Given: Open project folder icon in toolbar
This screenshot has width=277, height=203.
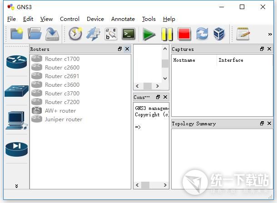Looking at the screenshot, I should point(35,34).
